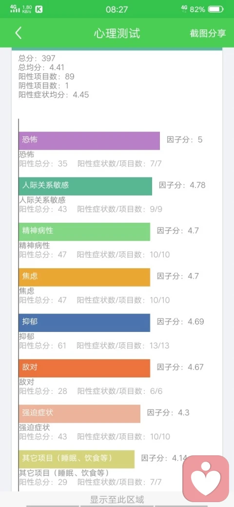234x507 pixels.
Task: Select the blue 抑郁 bar
Action: [x=84, y=323]
